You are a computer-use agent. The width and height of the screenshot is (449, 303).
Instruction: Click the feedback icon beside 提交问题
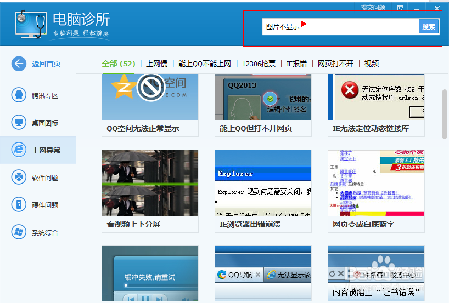point(400,8)
